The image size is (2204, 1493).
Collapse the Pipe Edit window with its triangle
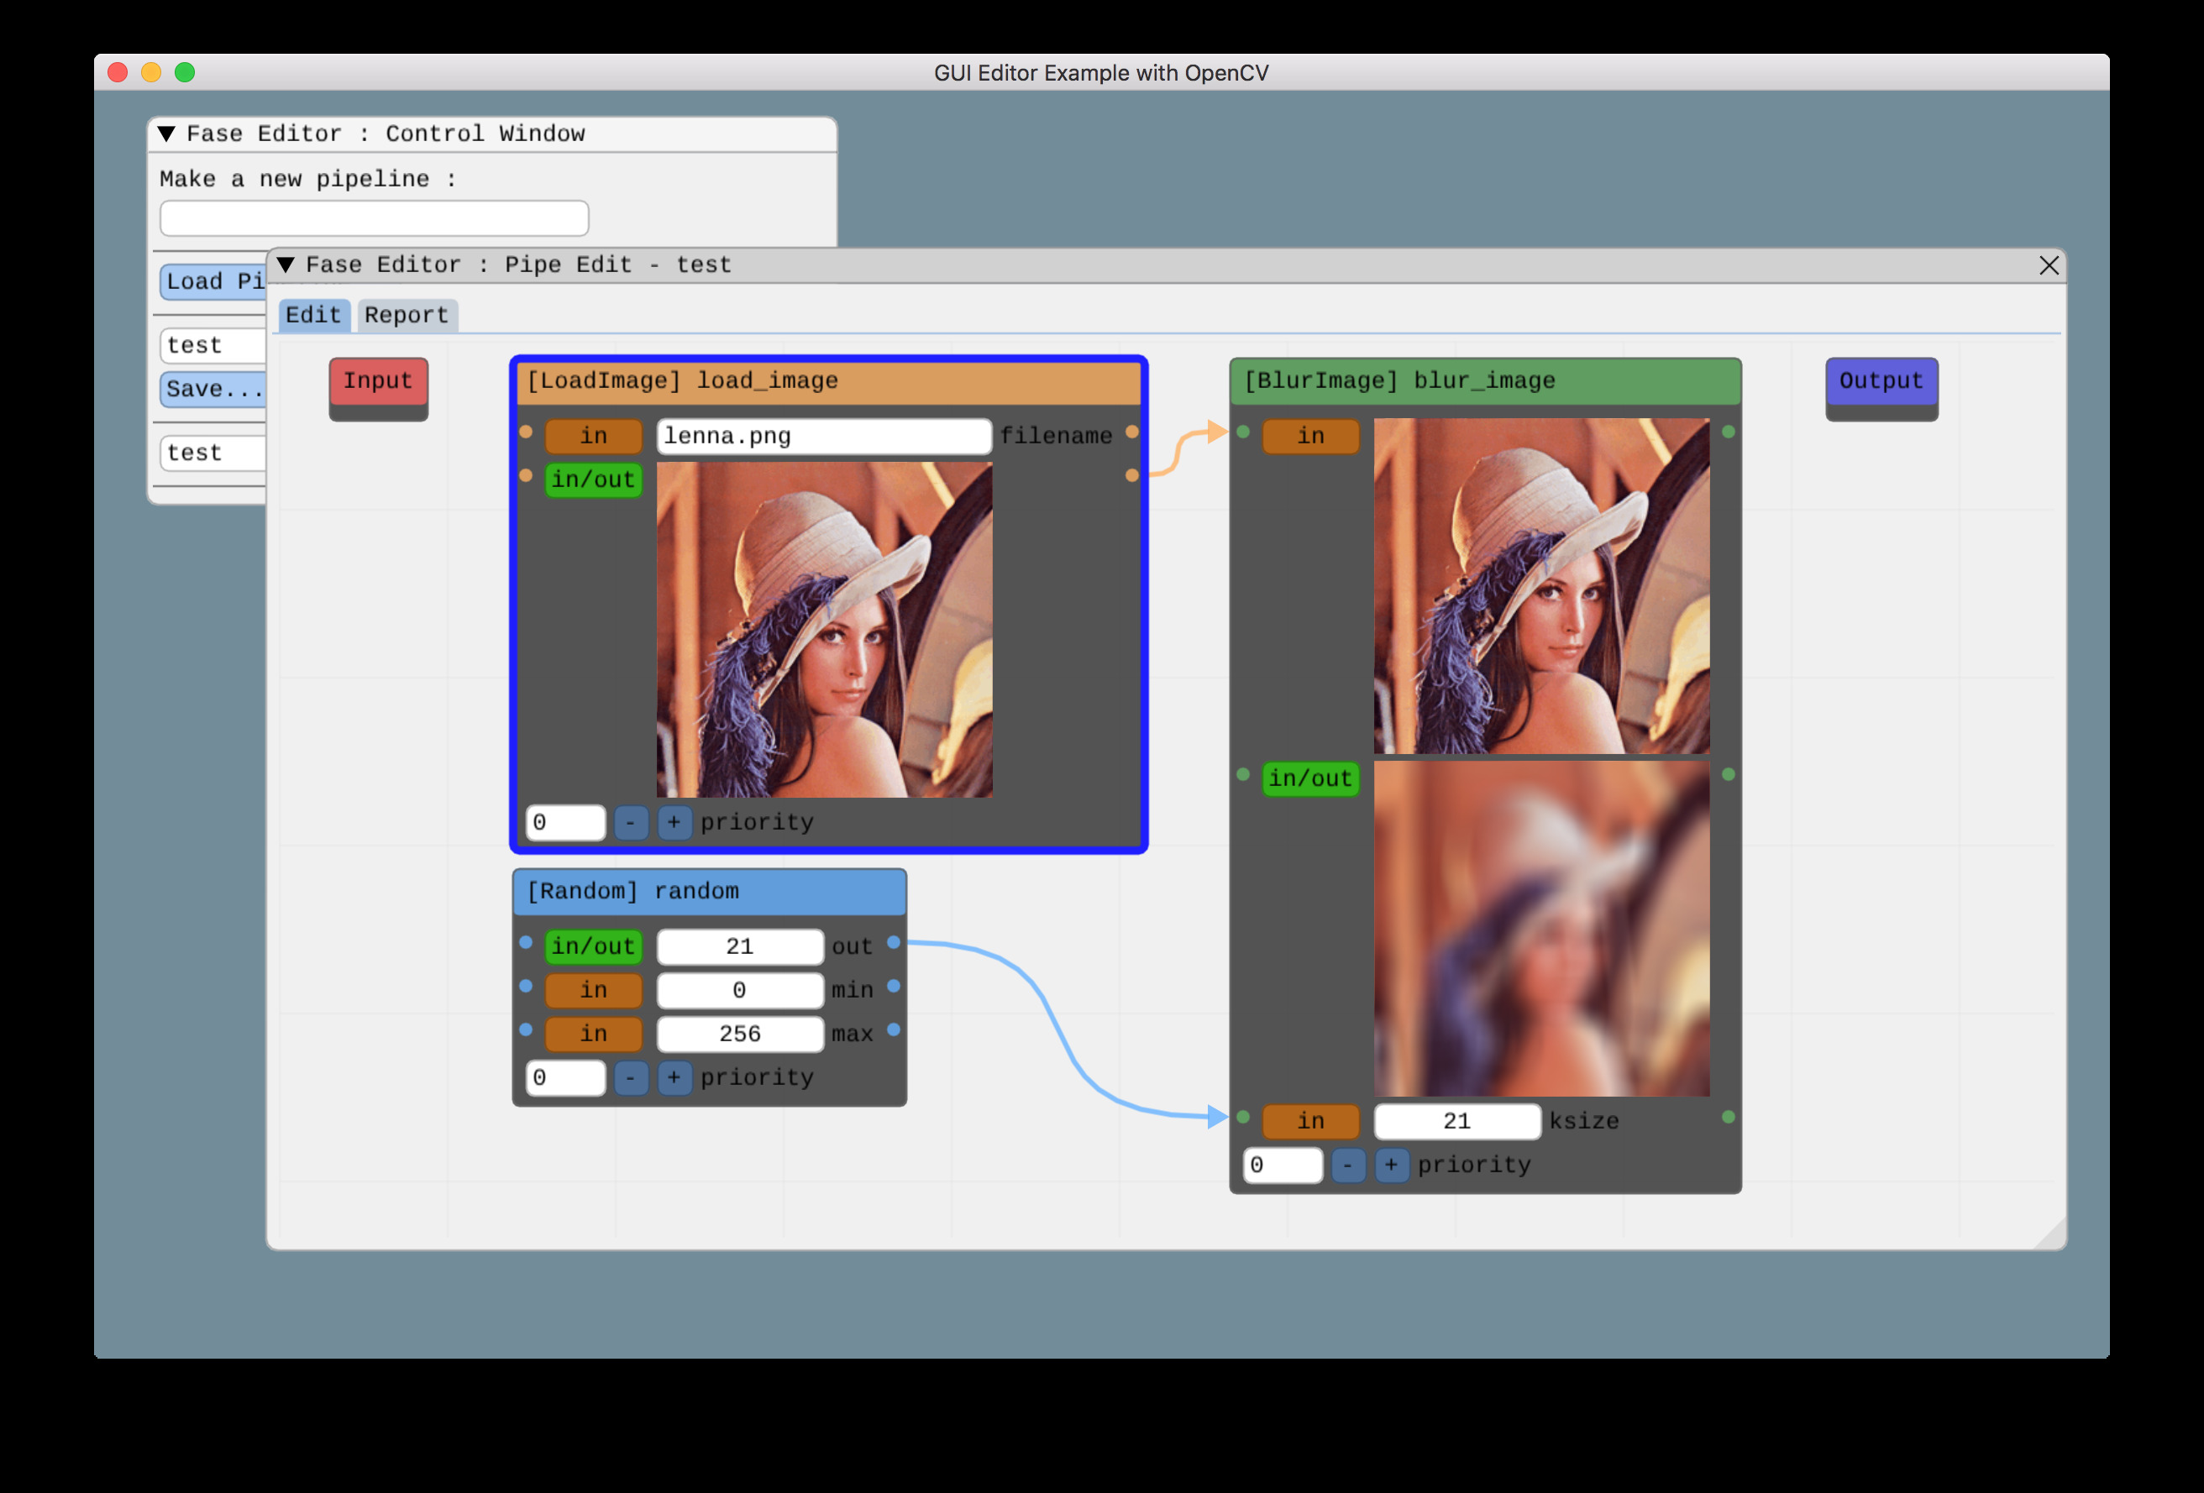coord(286,265)
